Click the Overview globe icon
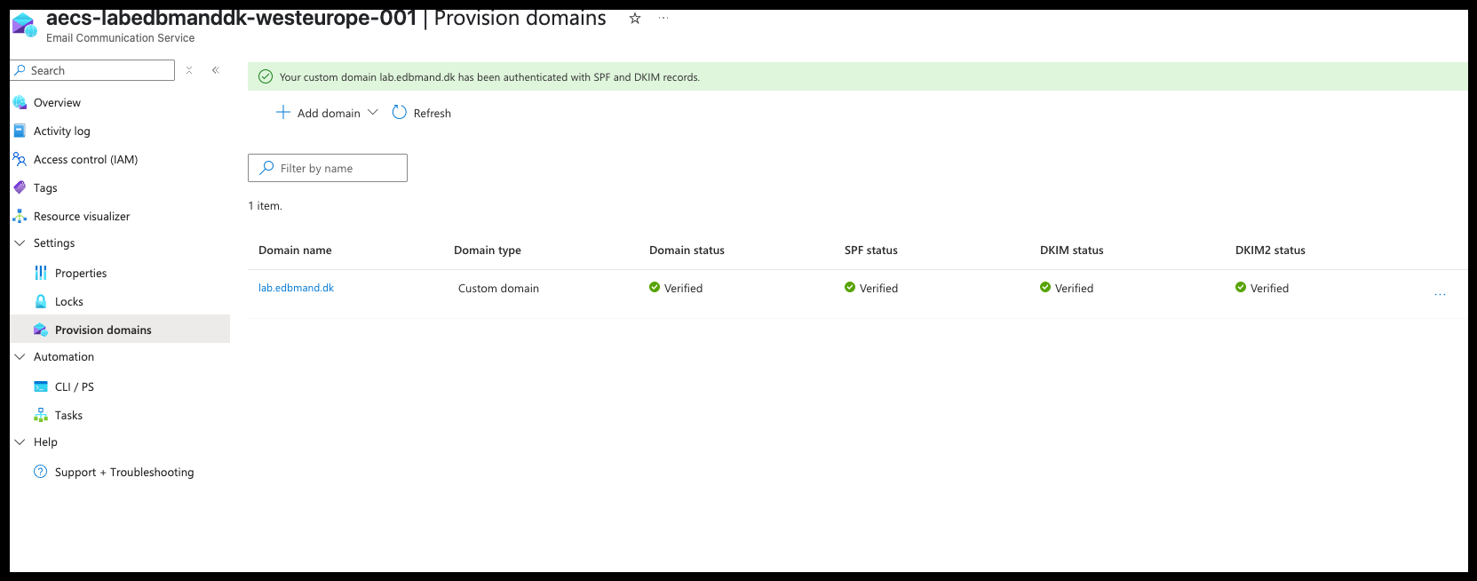Screen dimensions: 1477x581 20,102
